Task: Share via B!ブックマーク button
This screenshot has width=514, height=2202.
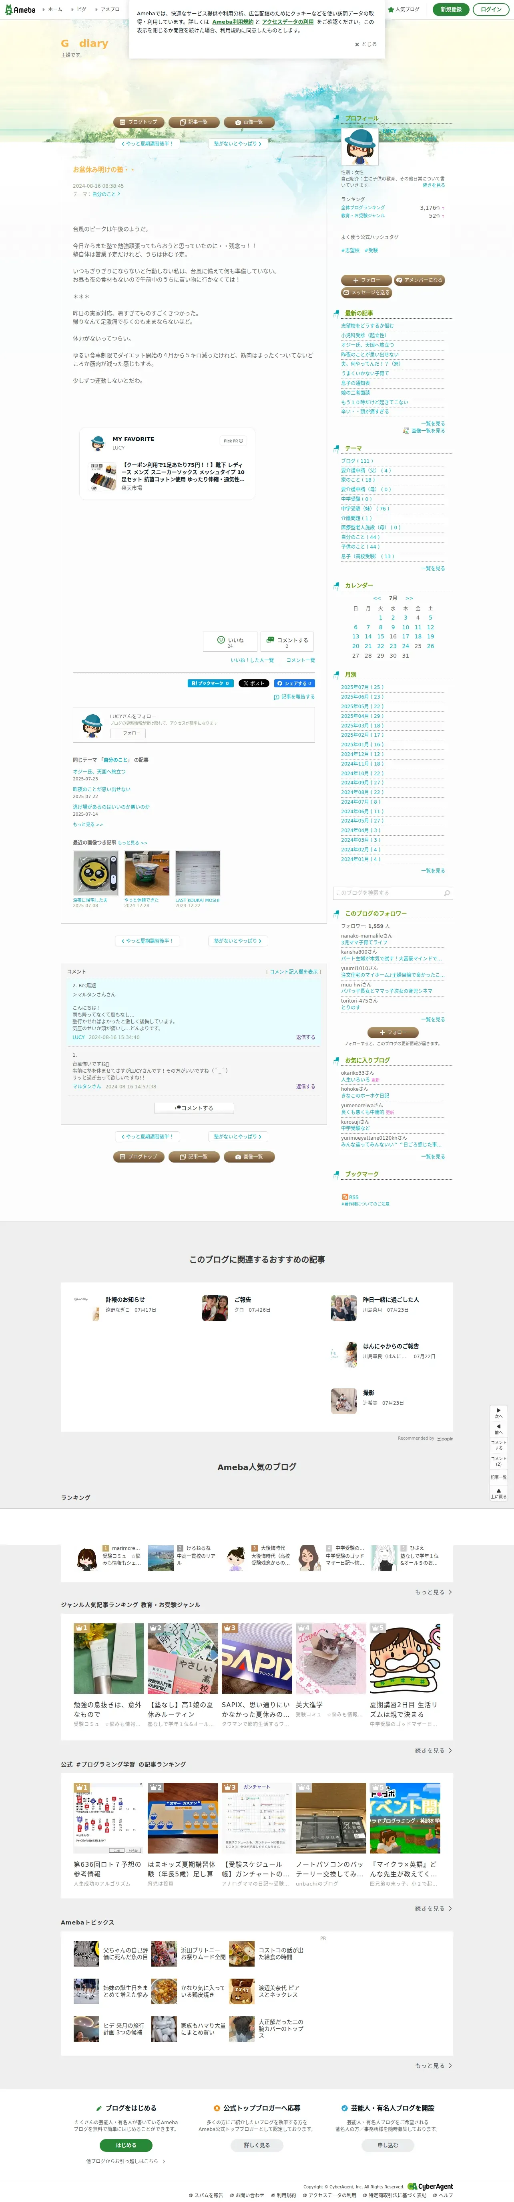Action: [x=210, y=683]
